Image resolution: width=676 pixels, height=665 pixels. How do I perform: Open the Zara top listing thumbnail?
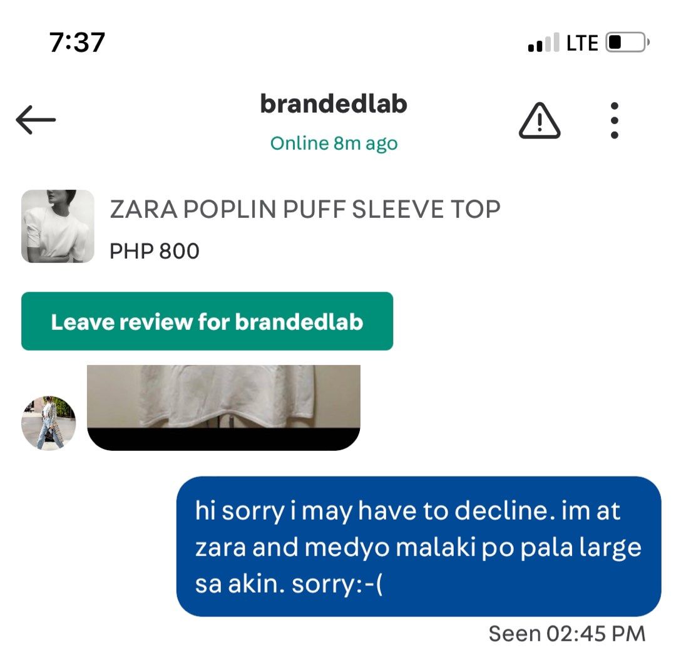[x=58, y=226]
